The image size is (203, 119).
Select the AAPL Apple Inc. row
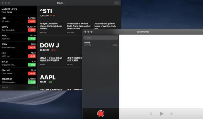coord(19,37)
